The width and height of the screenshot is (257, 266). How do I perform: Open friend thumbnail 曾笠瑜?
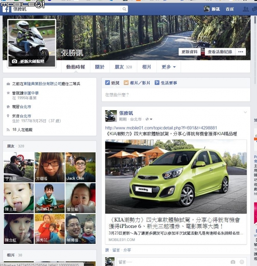(x=81, y=198)
